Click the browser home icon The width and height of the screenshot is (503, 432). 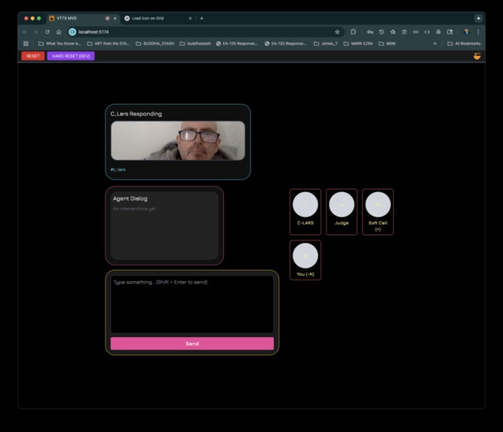(x=59, y=32)
